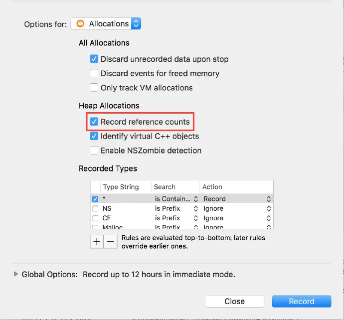The image size is (344, 320).
Task: Select the CF type string row
Action: point(125,218)
